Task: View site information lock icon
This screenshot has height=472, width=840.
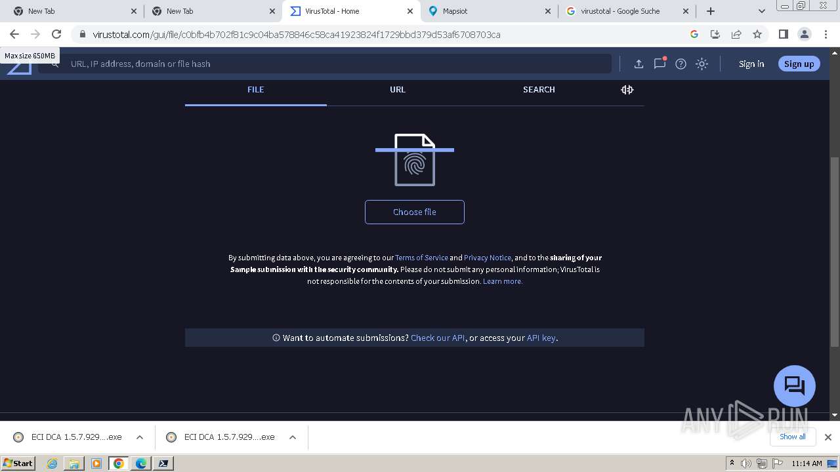Action: 82,34
